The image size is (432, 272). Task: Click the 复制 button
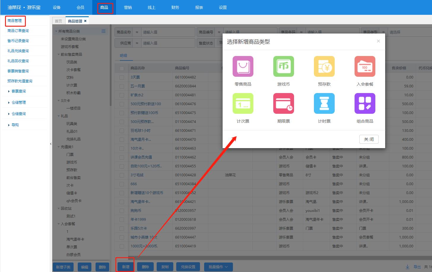click(165, 267)
